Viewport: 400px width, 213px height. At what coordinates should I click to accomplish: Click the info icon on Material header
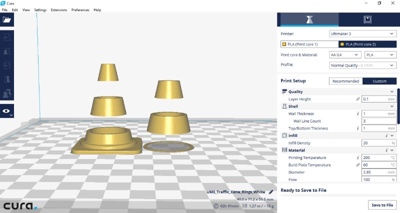click(x=386, y=150)
